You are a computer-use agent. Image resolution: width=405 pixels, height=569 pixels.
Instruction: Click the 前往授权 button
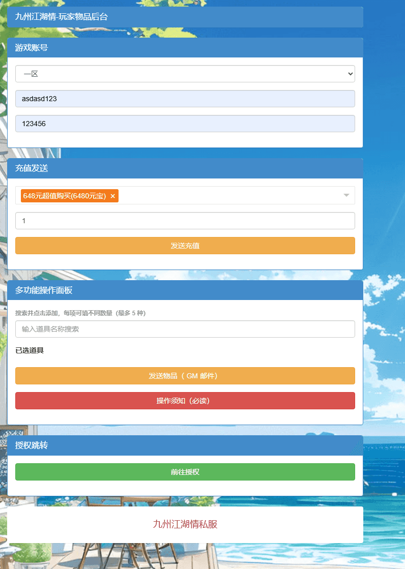pyautogui.click(x=185, y=472)
